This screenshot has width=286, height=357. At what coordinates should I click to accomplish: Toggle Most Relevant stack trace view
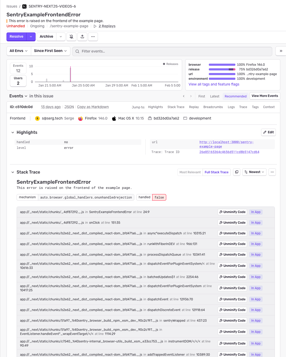click(x=190, y=172)
